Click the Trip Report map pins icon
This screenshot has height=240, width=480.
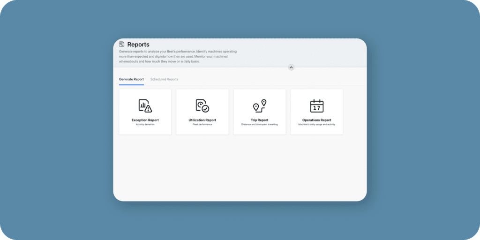click(260, 106)
